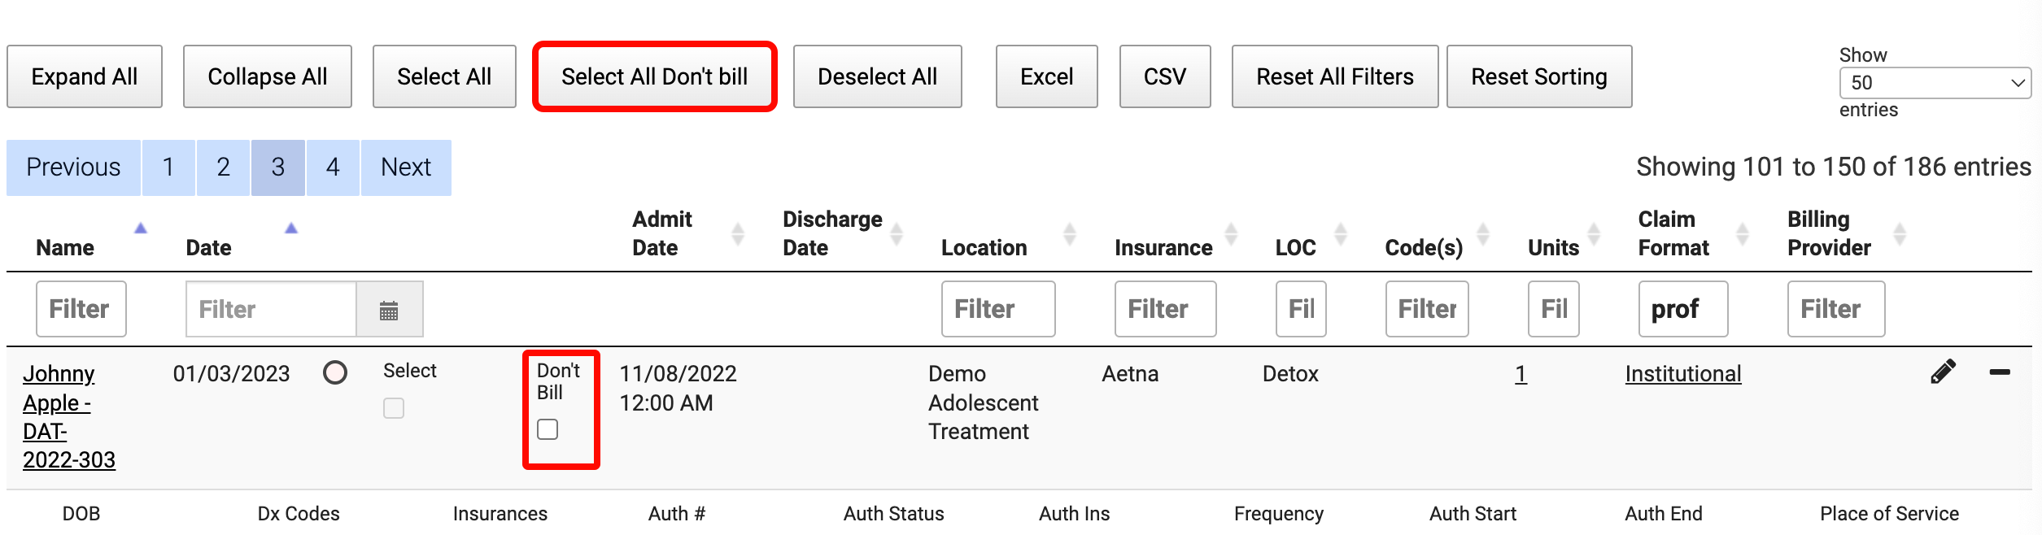Go to the Next page
This screenshot has width=2042, height=535.
(406, 167)
